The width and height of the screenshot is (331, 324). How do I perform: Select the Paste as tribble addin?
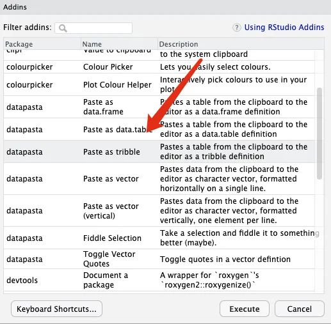point(159,151)
